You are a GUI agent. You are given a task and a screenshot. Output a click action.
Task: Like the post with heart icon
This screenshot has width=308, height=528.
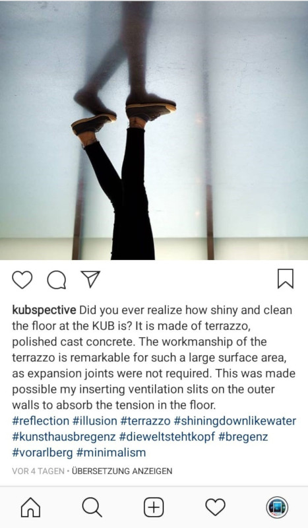[22, 279]
